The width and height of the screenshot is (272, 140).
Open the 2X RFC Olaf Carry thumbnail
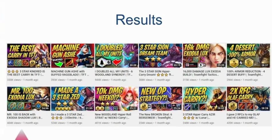(x=248, y=99)
